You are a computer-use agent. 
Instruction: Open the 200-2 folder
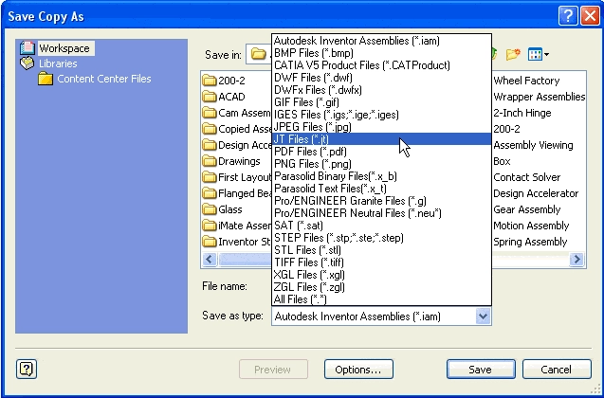pos(224,81)
